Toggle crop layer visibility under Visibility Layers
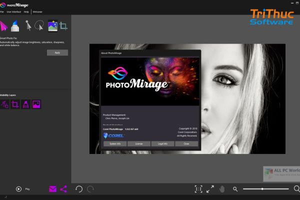Screen dimensions: 300x200 pos(15,104)
